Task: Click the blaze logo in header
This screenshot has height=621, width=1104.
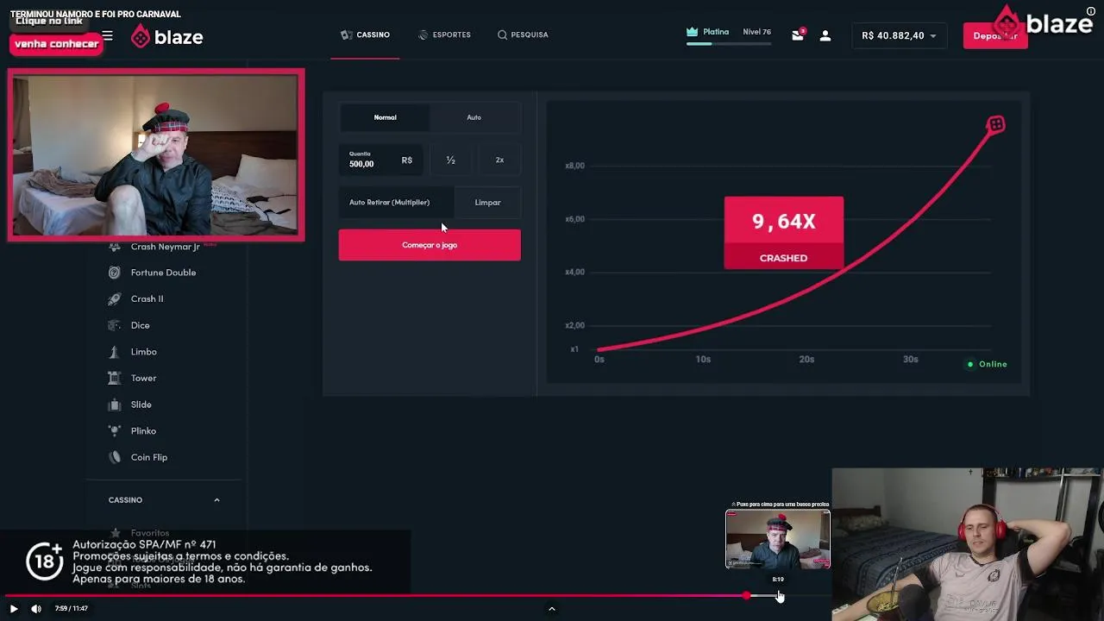Action: pos(167,36)
